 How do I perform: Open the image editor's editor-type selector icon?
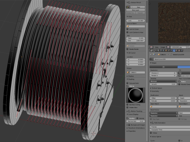152,47
